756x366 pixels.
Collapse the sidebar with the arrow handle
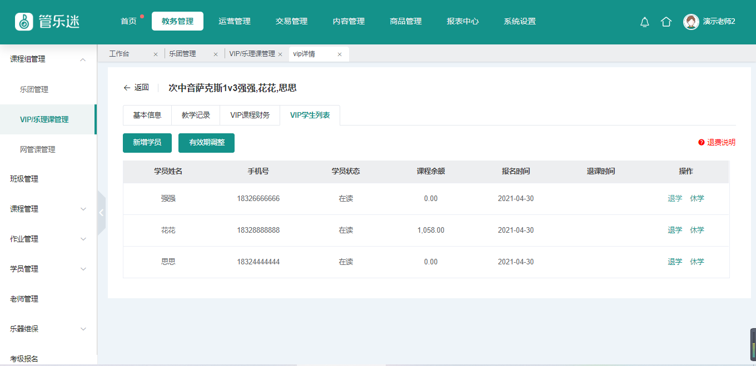[101, 213]
